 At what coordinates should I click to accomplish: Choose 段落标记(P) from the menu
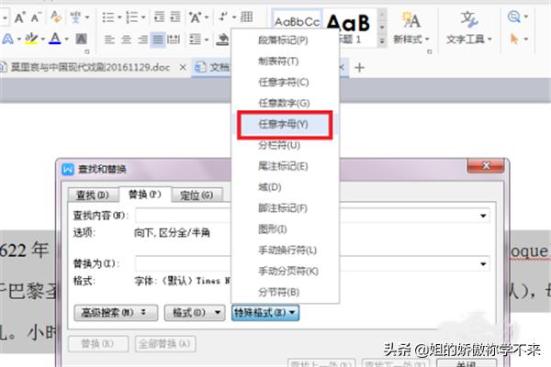[285, 40]
